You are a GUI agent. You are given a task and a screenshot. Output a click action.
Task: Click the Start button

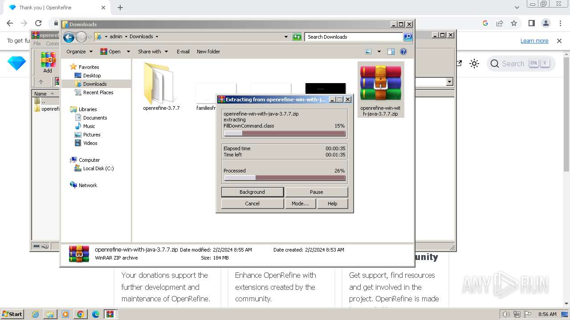click(12, 314)
